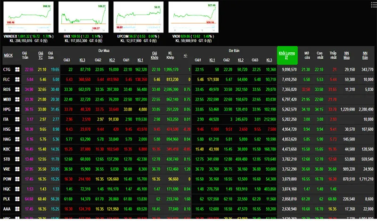Click CTG total volume 9,098,570
The width and height of the screenshot is (377, 221).
pyautogui.click(x=289, y=70)
